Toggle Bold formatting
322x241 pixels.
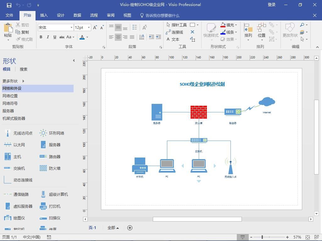tap(41, 37)
